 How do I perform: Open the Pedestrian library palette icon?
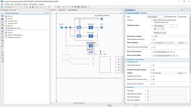(x=2, y=22)
